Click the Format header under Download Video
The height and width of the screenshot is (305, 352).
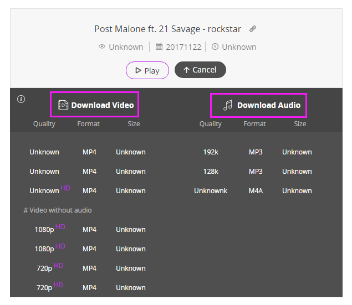89,123
